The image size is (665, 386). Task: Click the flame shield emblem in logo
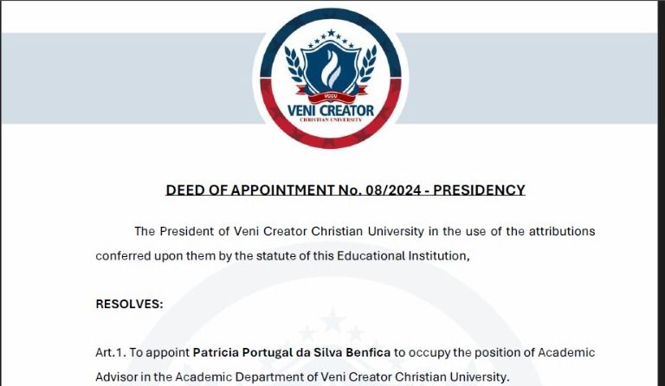click(x=331, y=65)
